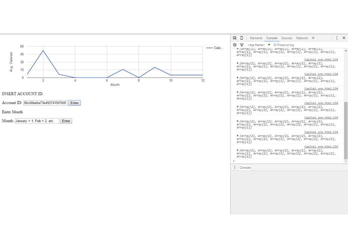Click the chart peak at month 2

[43, 50]
